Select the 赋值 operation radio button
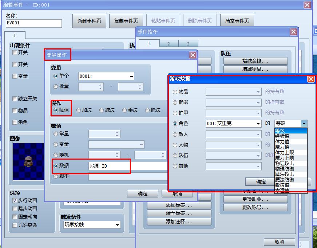 click(x=56, y=110)
